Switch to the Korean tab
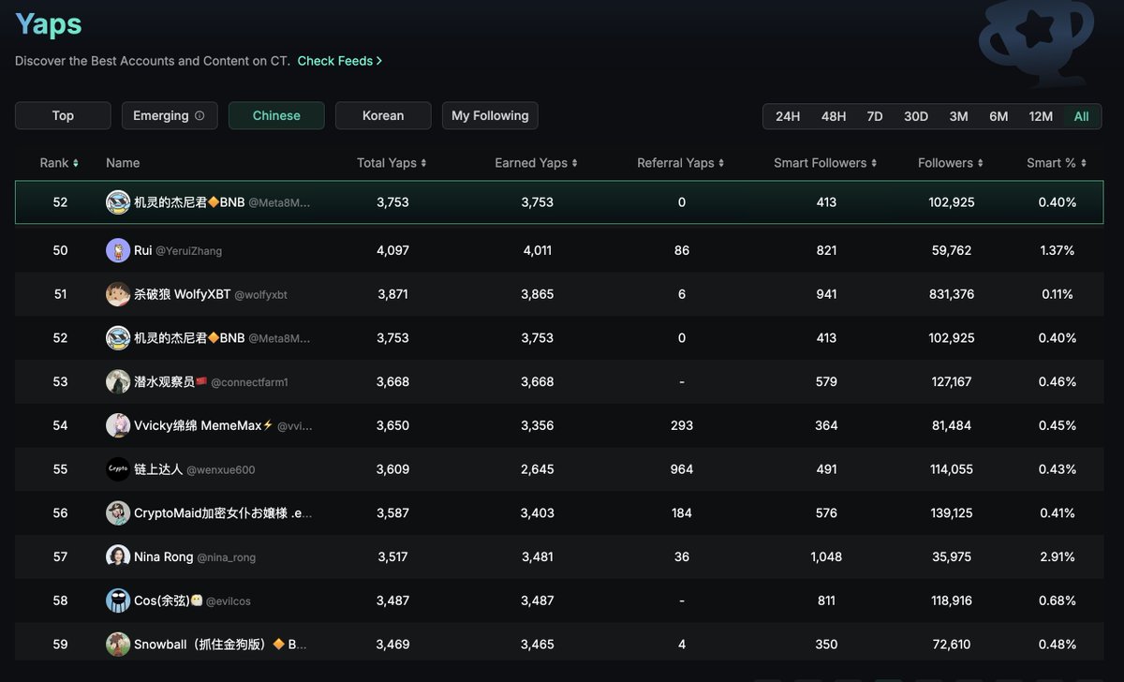The width and height of the screenshot is (1124, 682). (x=383, y=116)
